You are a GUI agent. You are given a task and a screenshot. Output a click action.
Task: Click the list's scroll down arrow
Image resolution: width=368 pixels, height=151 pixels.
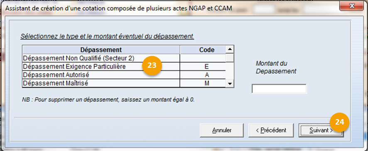click(230, 84)
